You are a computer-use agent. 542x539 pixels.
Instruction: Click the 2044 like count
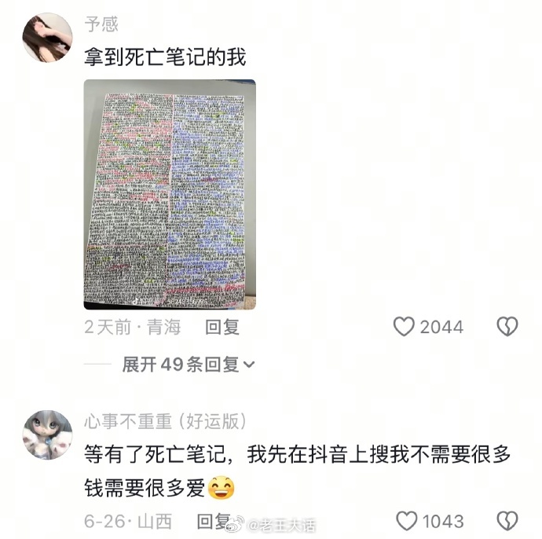(441, 327)
